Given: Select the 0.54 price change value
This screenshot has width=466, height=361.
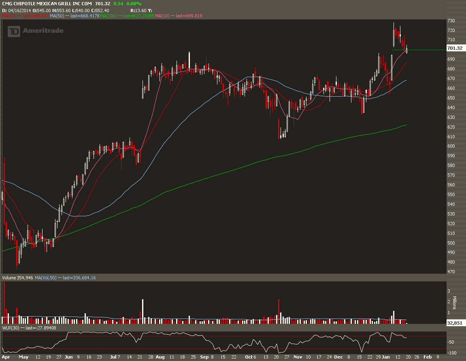Looking at the screenshot, I should [118, 4].
